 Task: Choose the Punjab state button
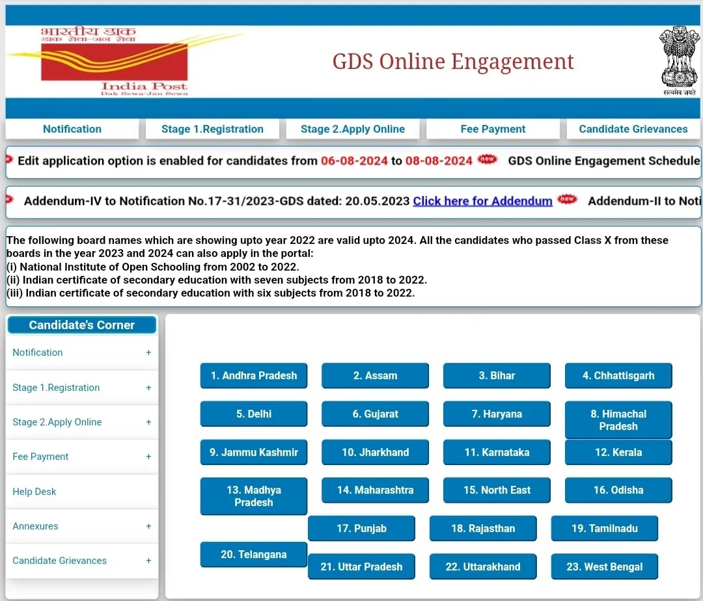coord(361,528)
